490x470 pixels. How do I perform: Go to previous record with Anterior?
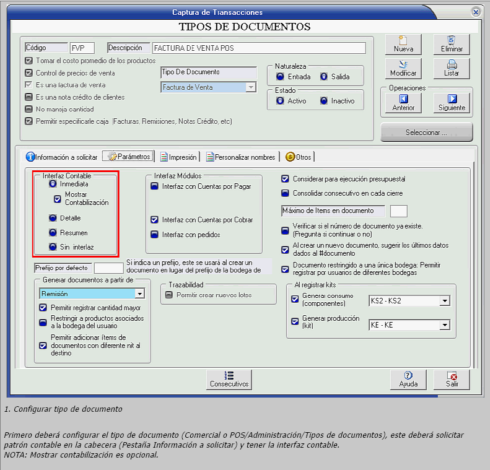point(403,102)
